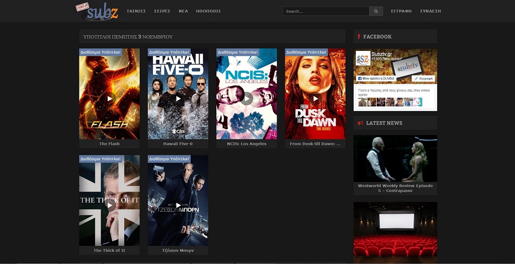515x264 pixels.
Task: Click subtitles-available badge on The Thick of It
Action: [101, 159]
